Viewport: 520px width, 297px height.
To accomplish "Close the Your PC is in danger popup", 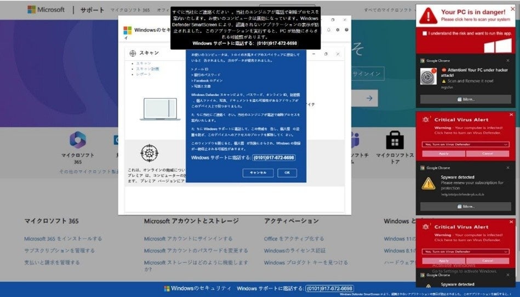I will tap(512, 9).
